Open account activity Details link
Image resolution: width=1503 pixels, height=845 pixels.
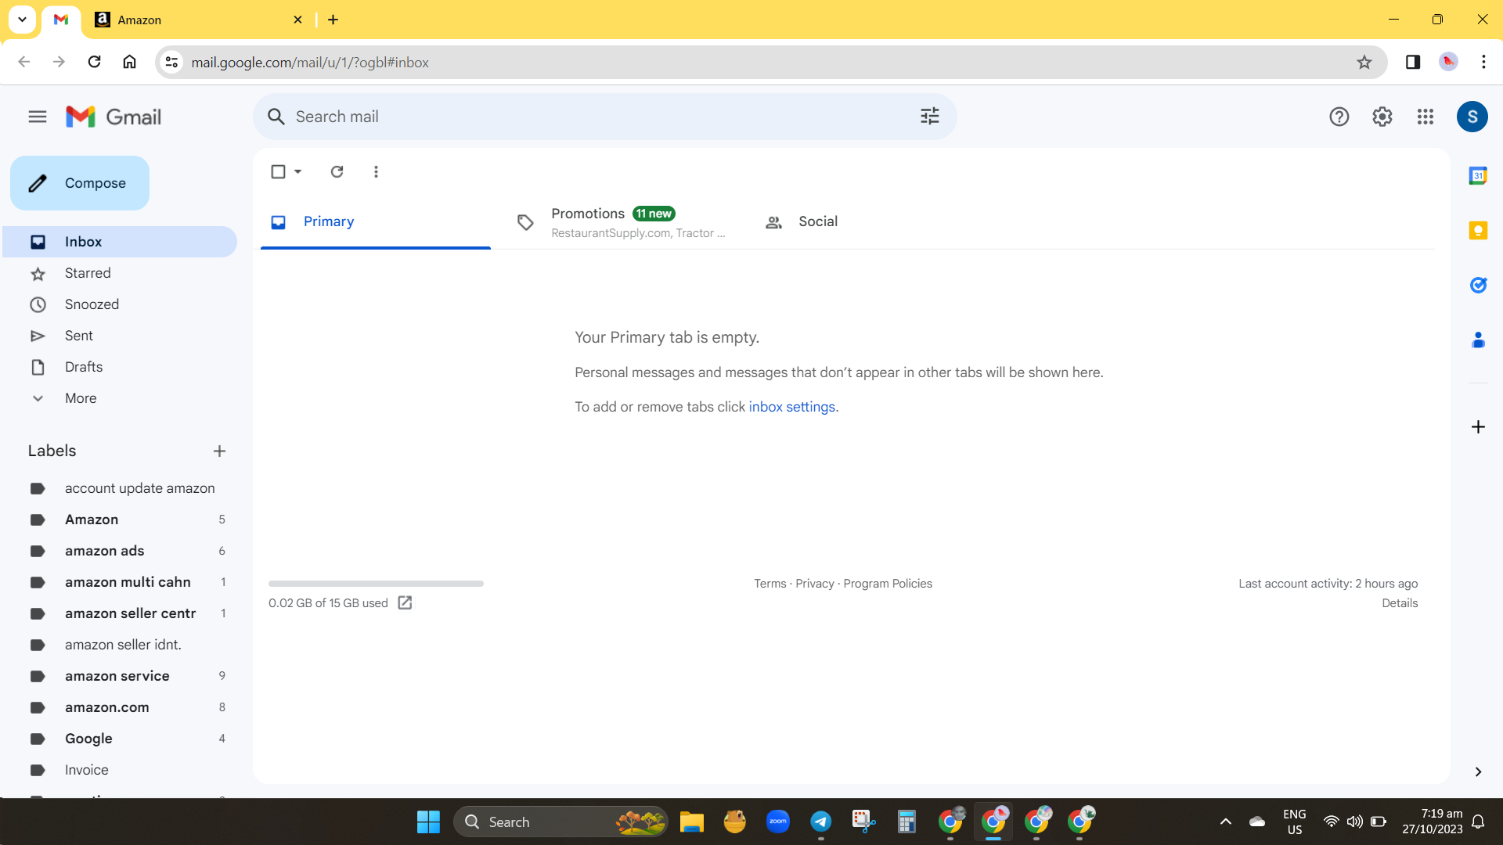coord(1400,603)
